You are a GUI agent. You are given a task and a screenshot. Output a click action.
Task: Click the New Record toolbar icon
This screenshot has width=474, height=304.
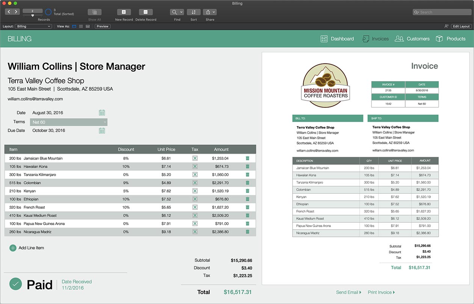pos(124,12)
